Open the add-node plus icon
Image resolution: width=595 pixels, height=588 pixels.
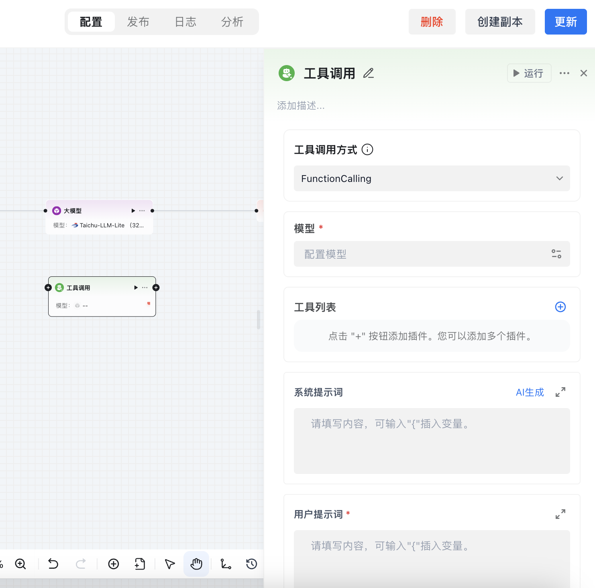pyautogui.click(x=113, y=564)
